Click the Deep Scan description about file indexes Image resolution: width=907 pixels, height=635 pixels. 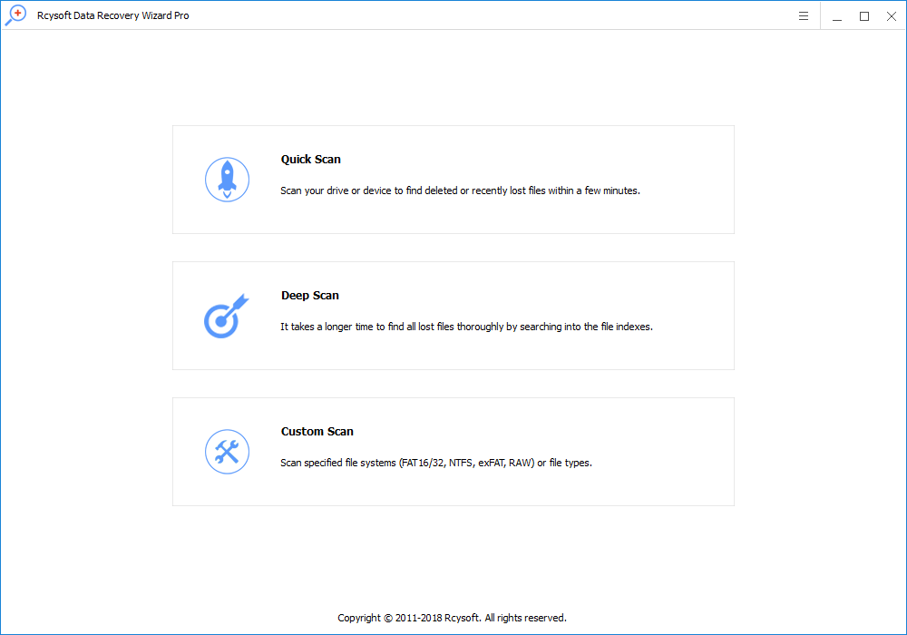click(466, 327)
